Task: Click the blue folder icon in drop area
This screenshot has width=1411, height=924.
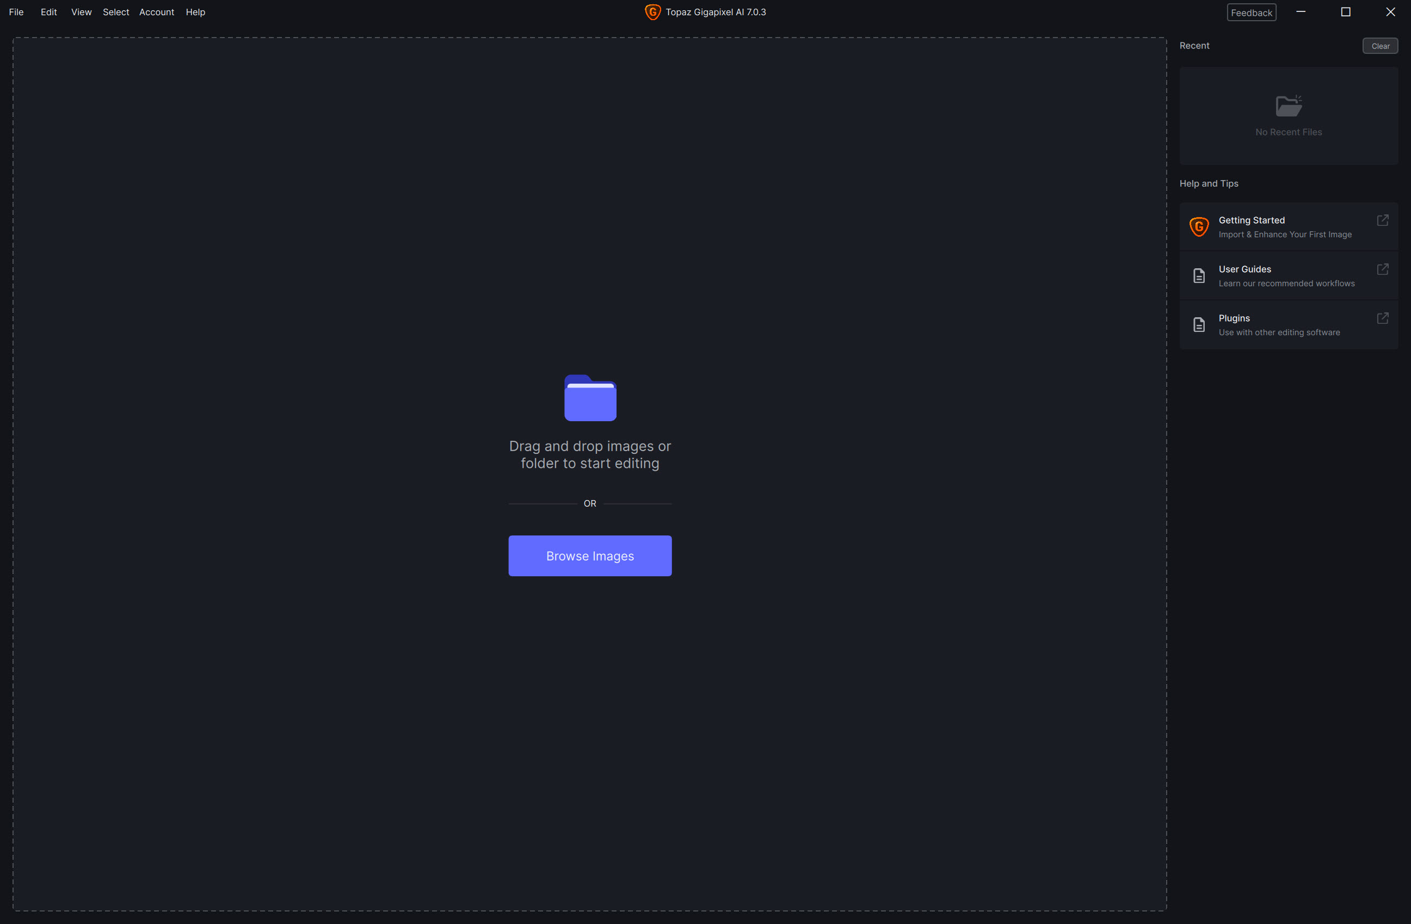Action: (x=590, y=398)
